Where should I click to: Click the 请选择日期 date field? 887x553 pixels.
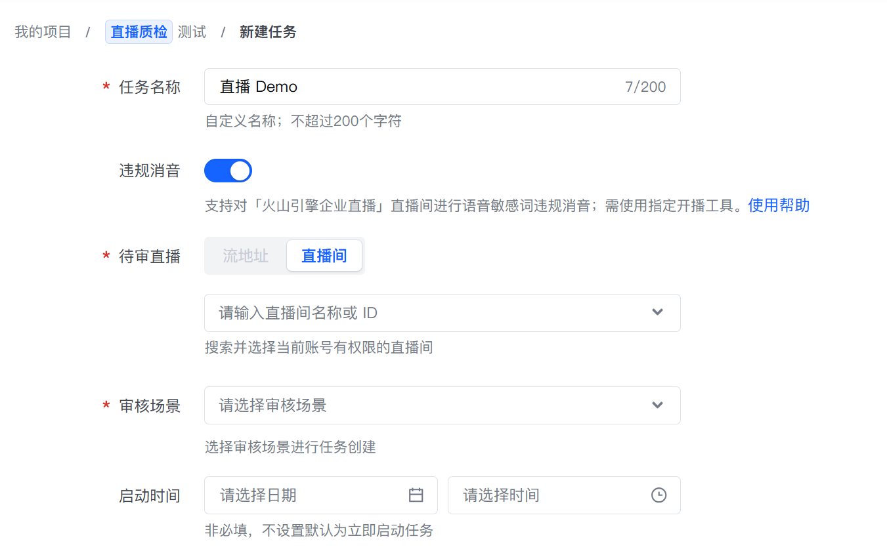(320, 495)
